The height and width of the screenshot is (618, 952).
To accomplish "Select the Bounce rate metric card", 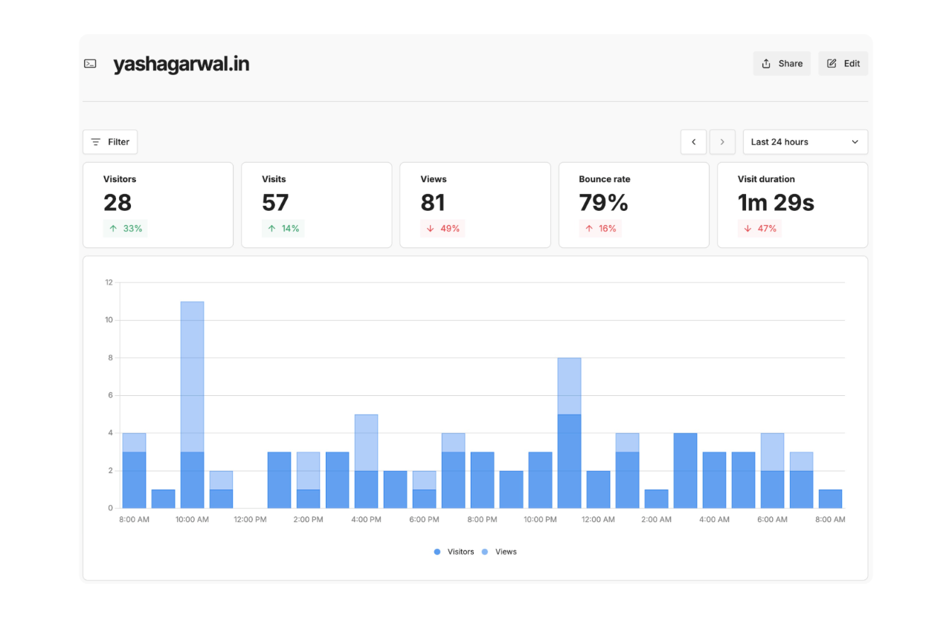I will tap(634, 204).
